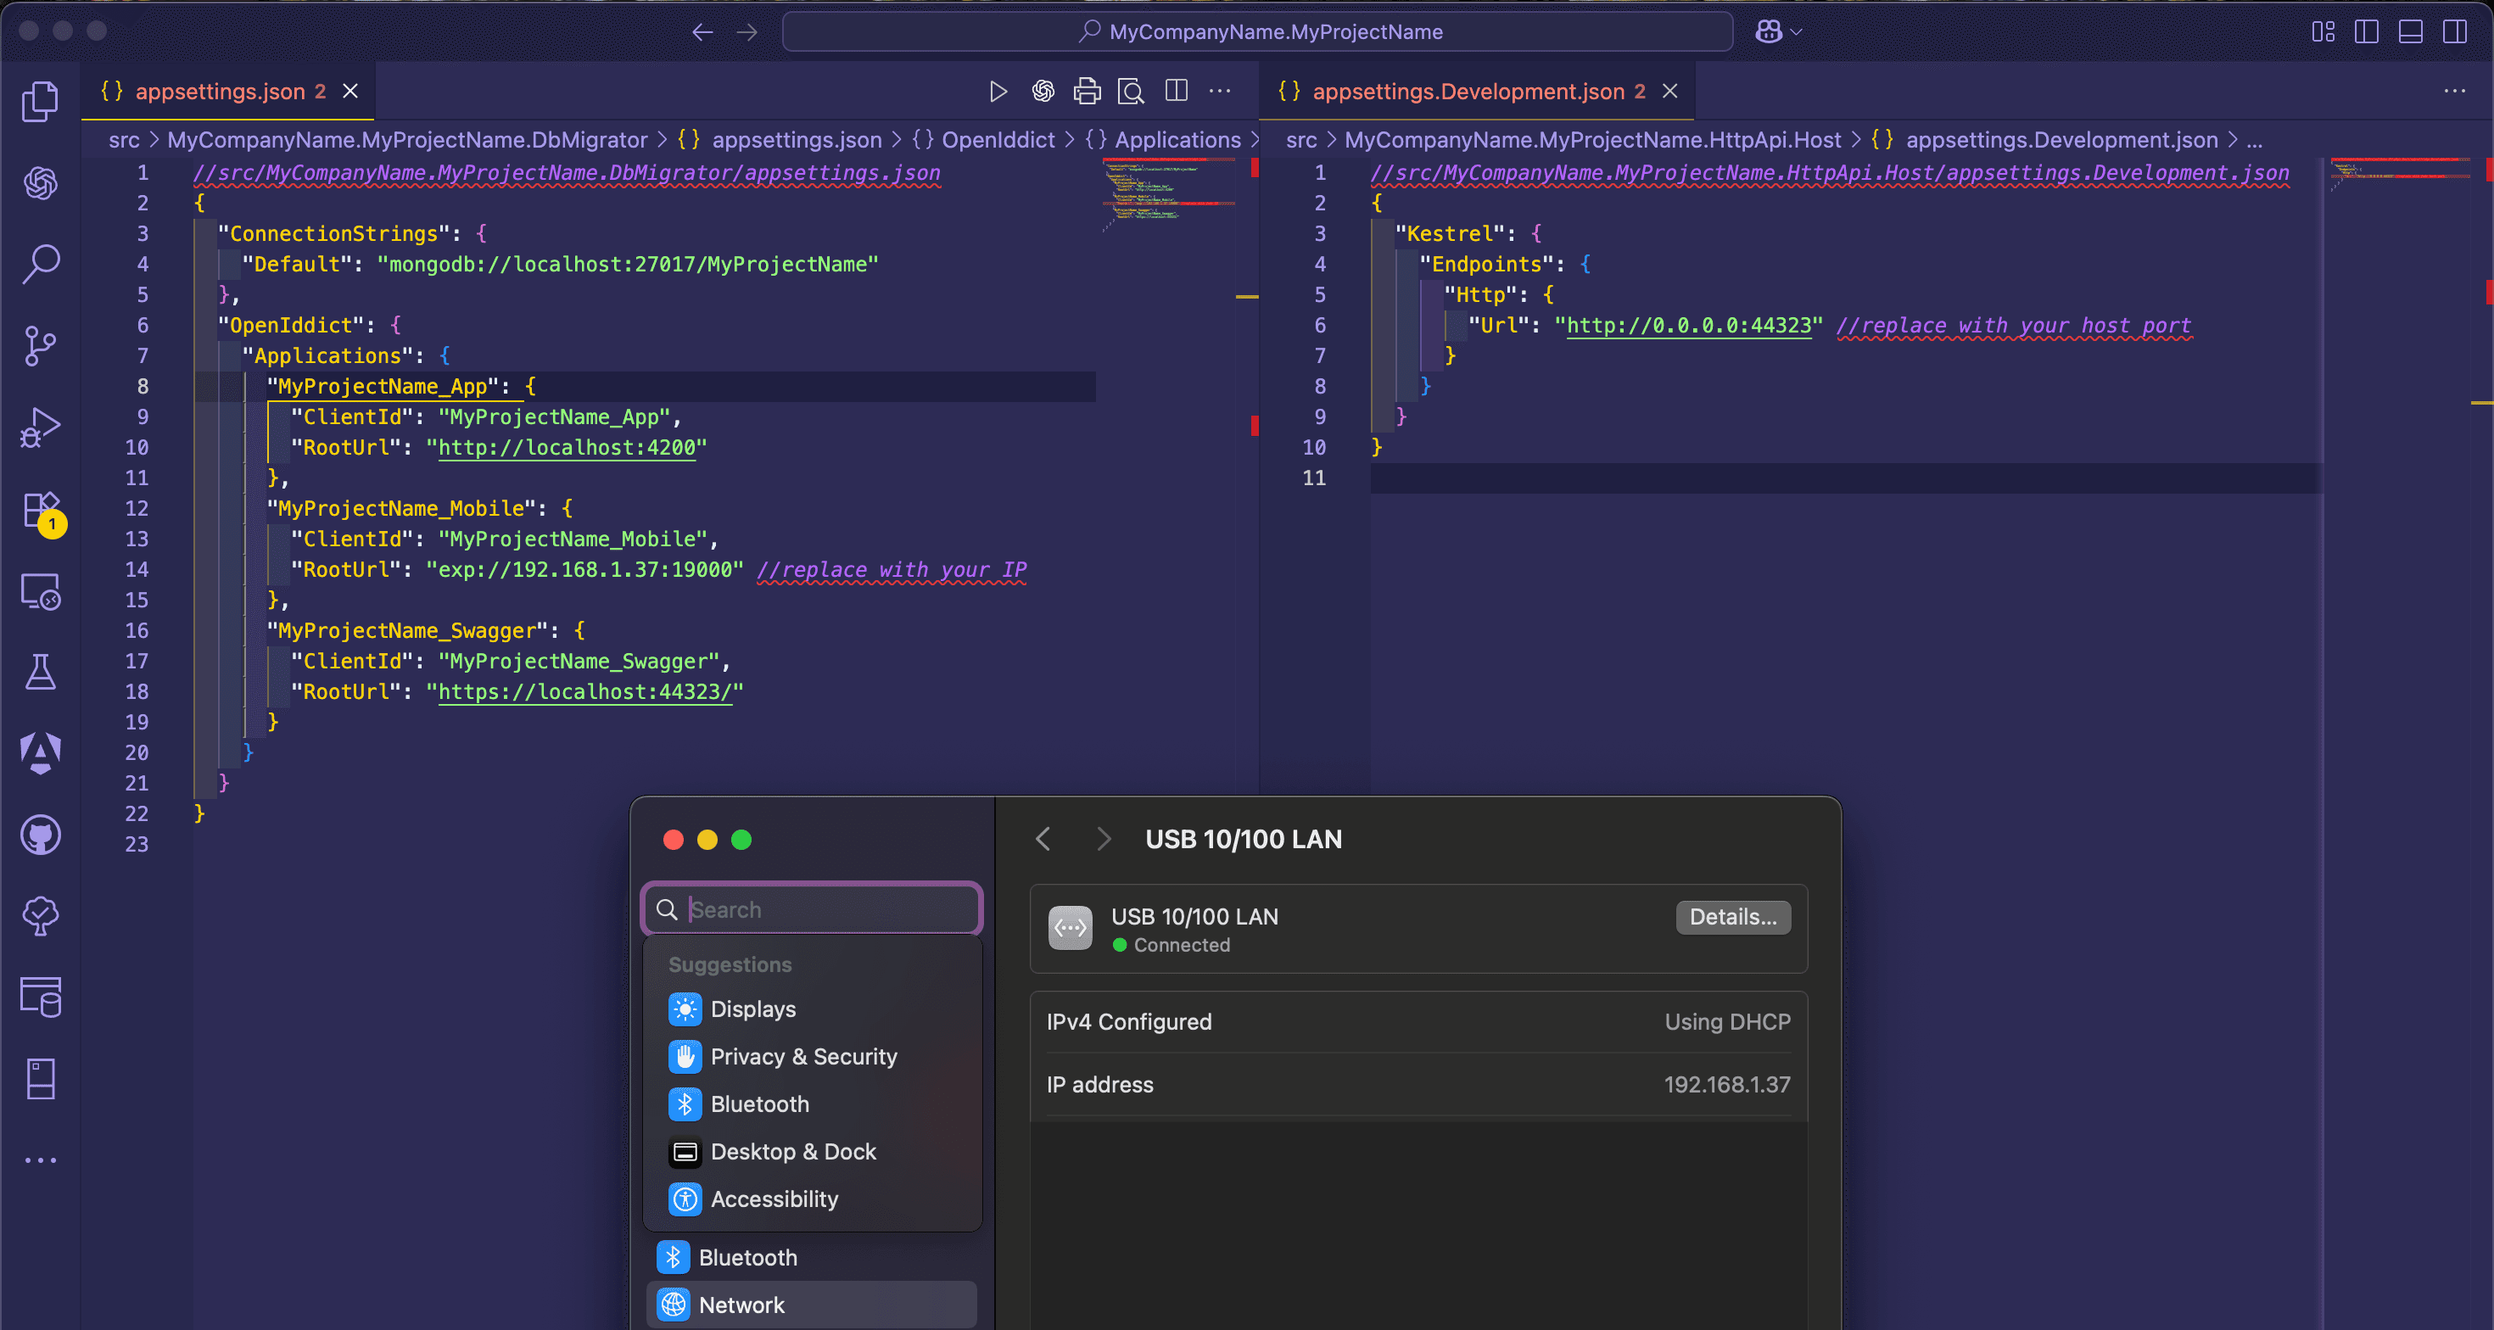Expand OpenIddict breadcrumb segment

pyautogui.click(x=998, y=139)
